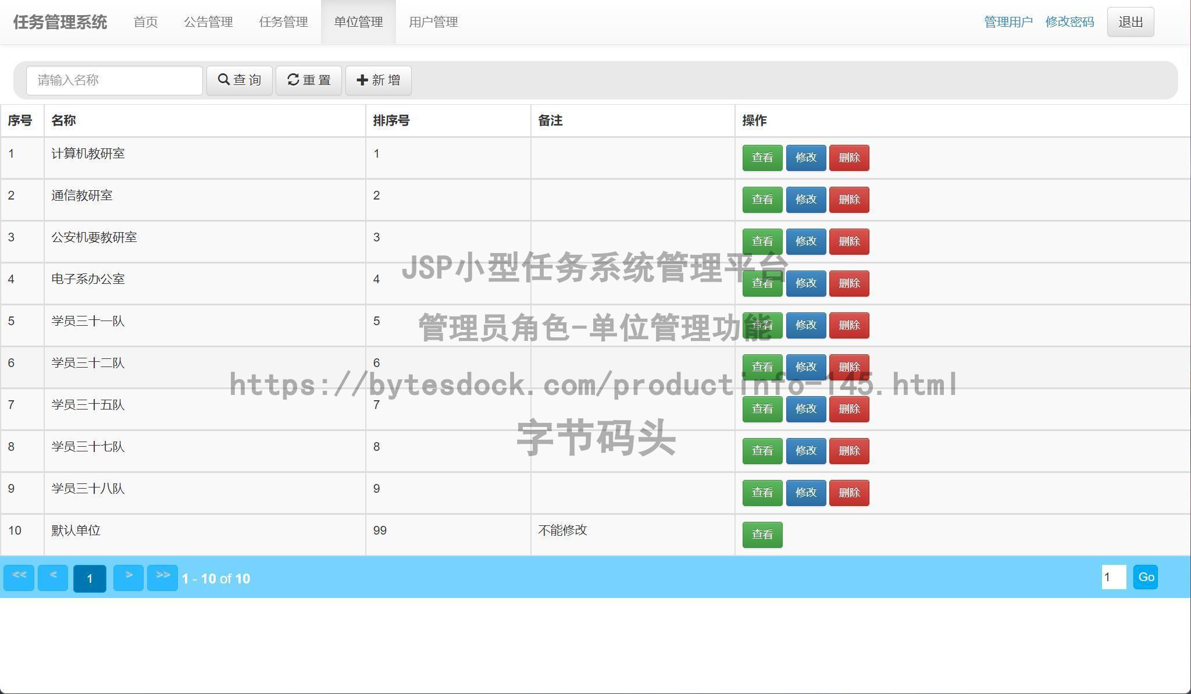Click the 查询 search button
1191x694 pixels.
(x=239, y=80)
